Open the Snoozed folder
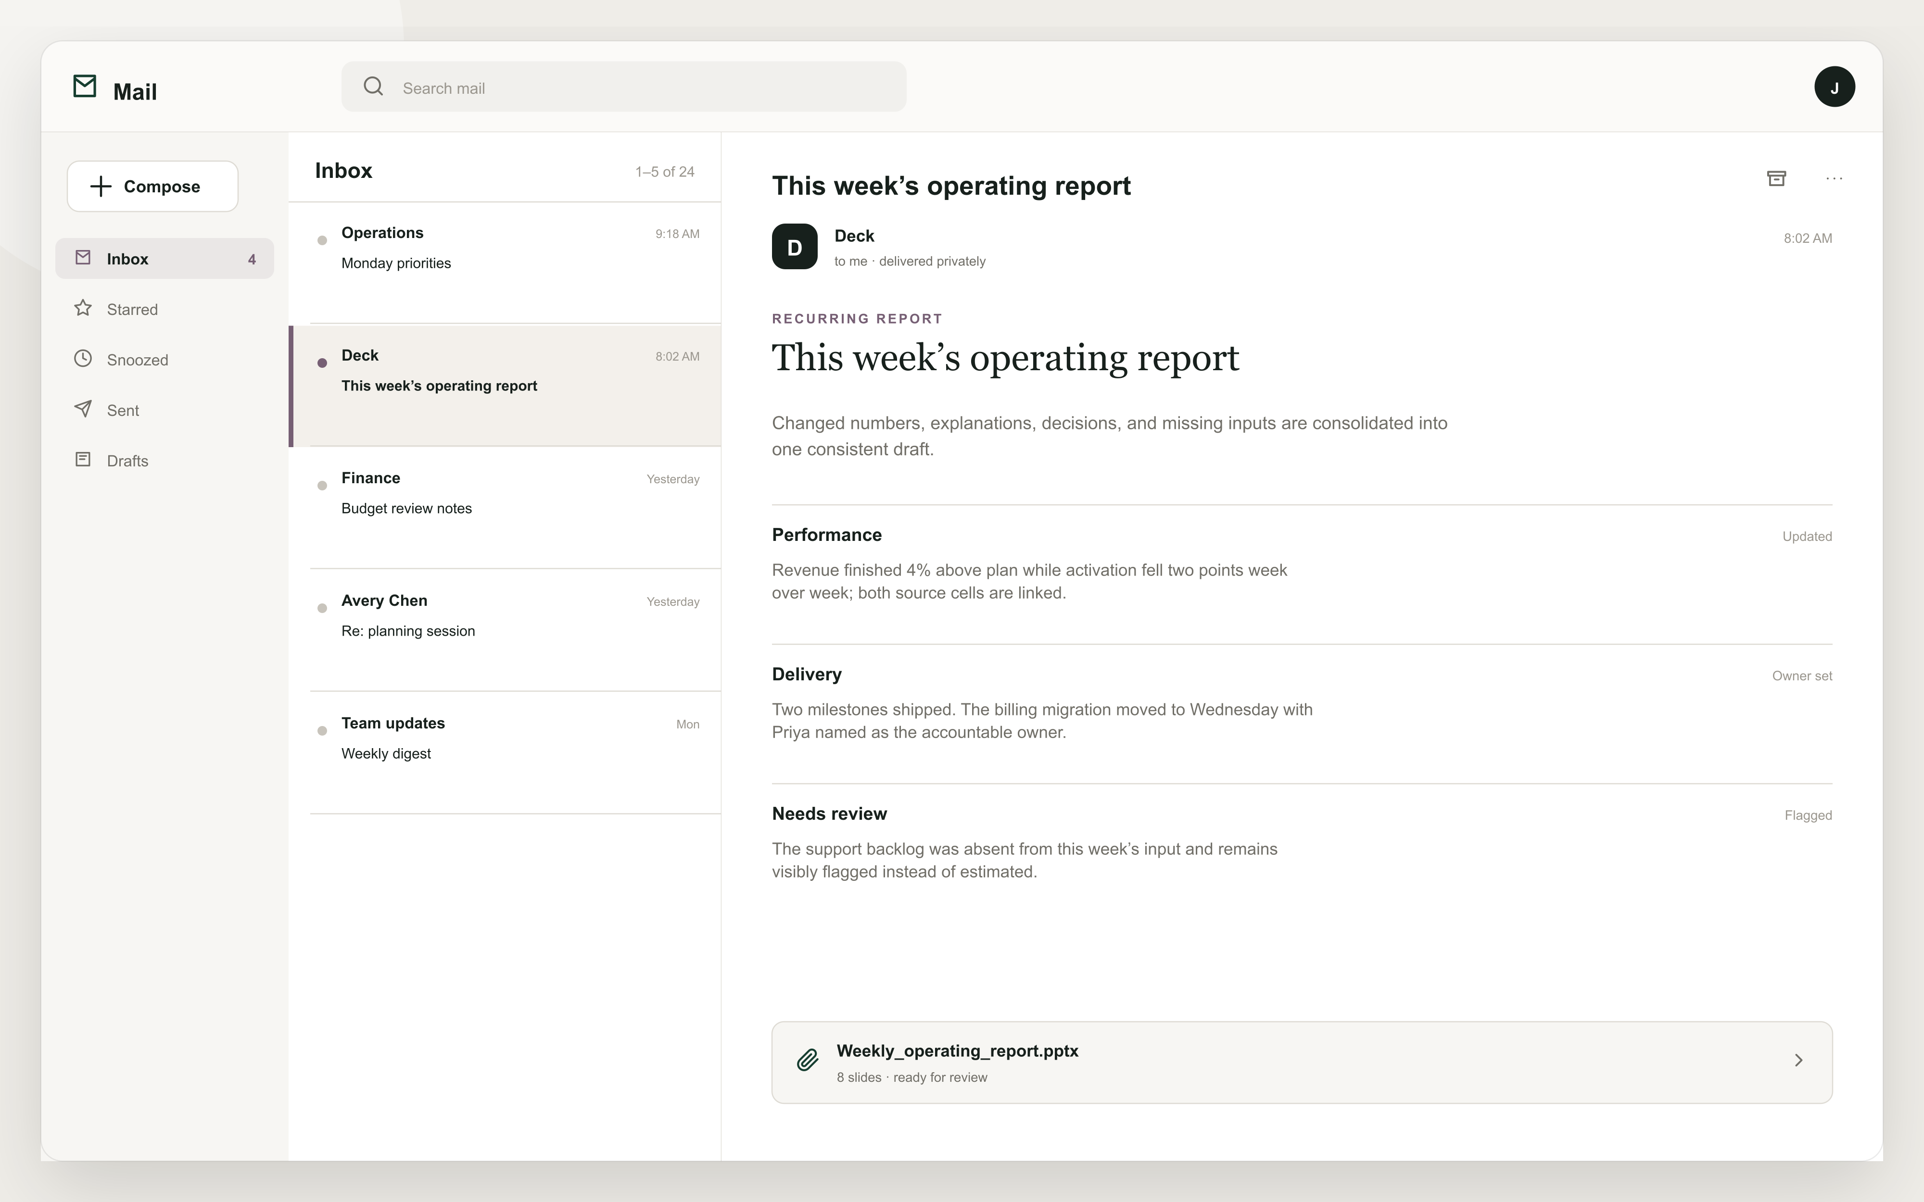The image size is (1924, 1202). pos(165,359)
